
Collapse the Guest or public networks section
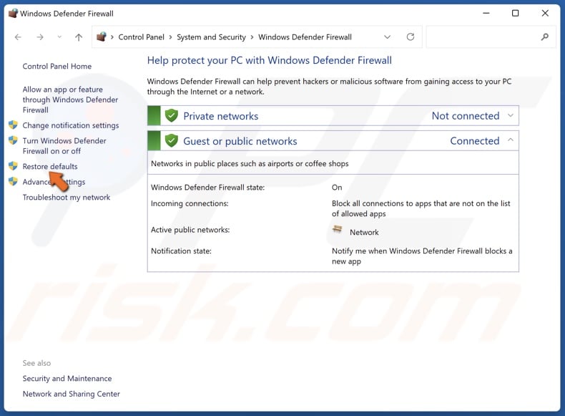tap(510, 141)
